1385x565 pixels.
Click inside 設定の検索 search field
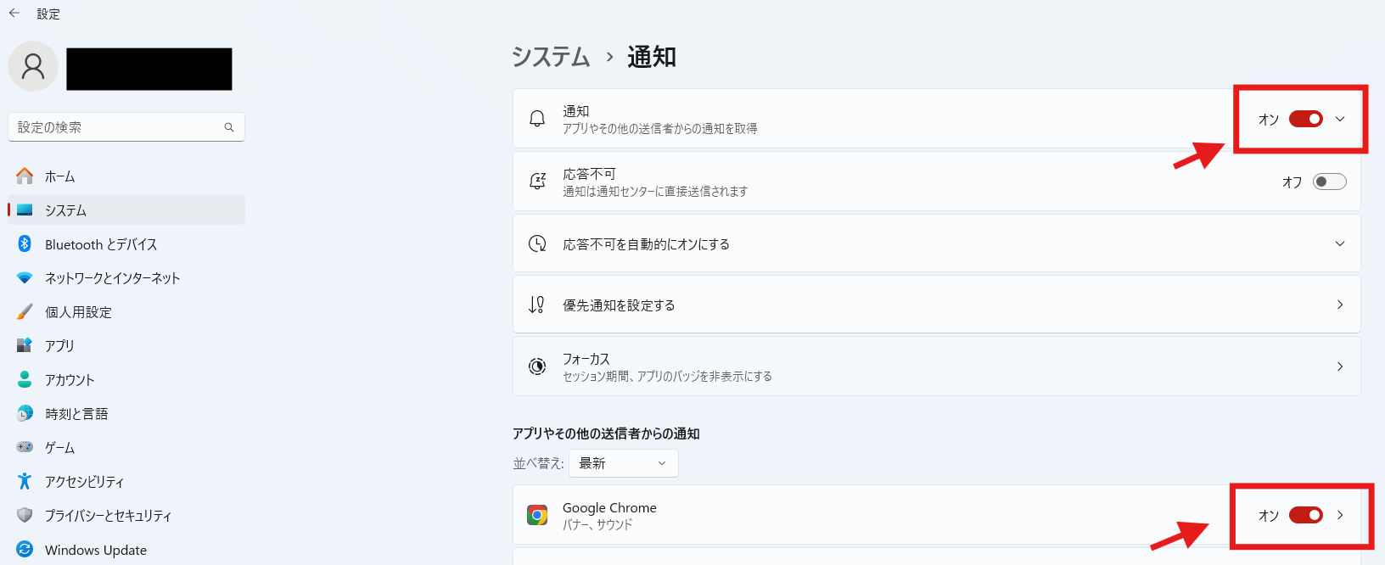pyautogui.click(x=126, y=127)
